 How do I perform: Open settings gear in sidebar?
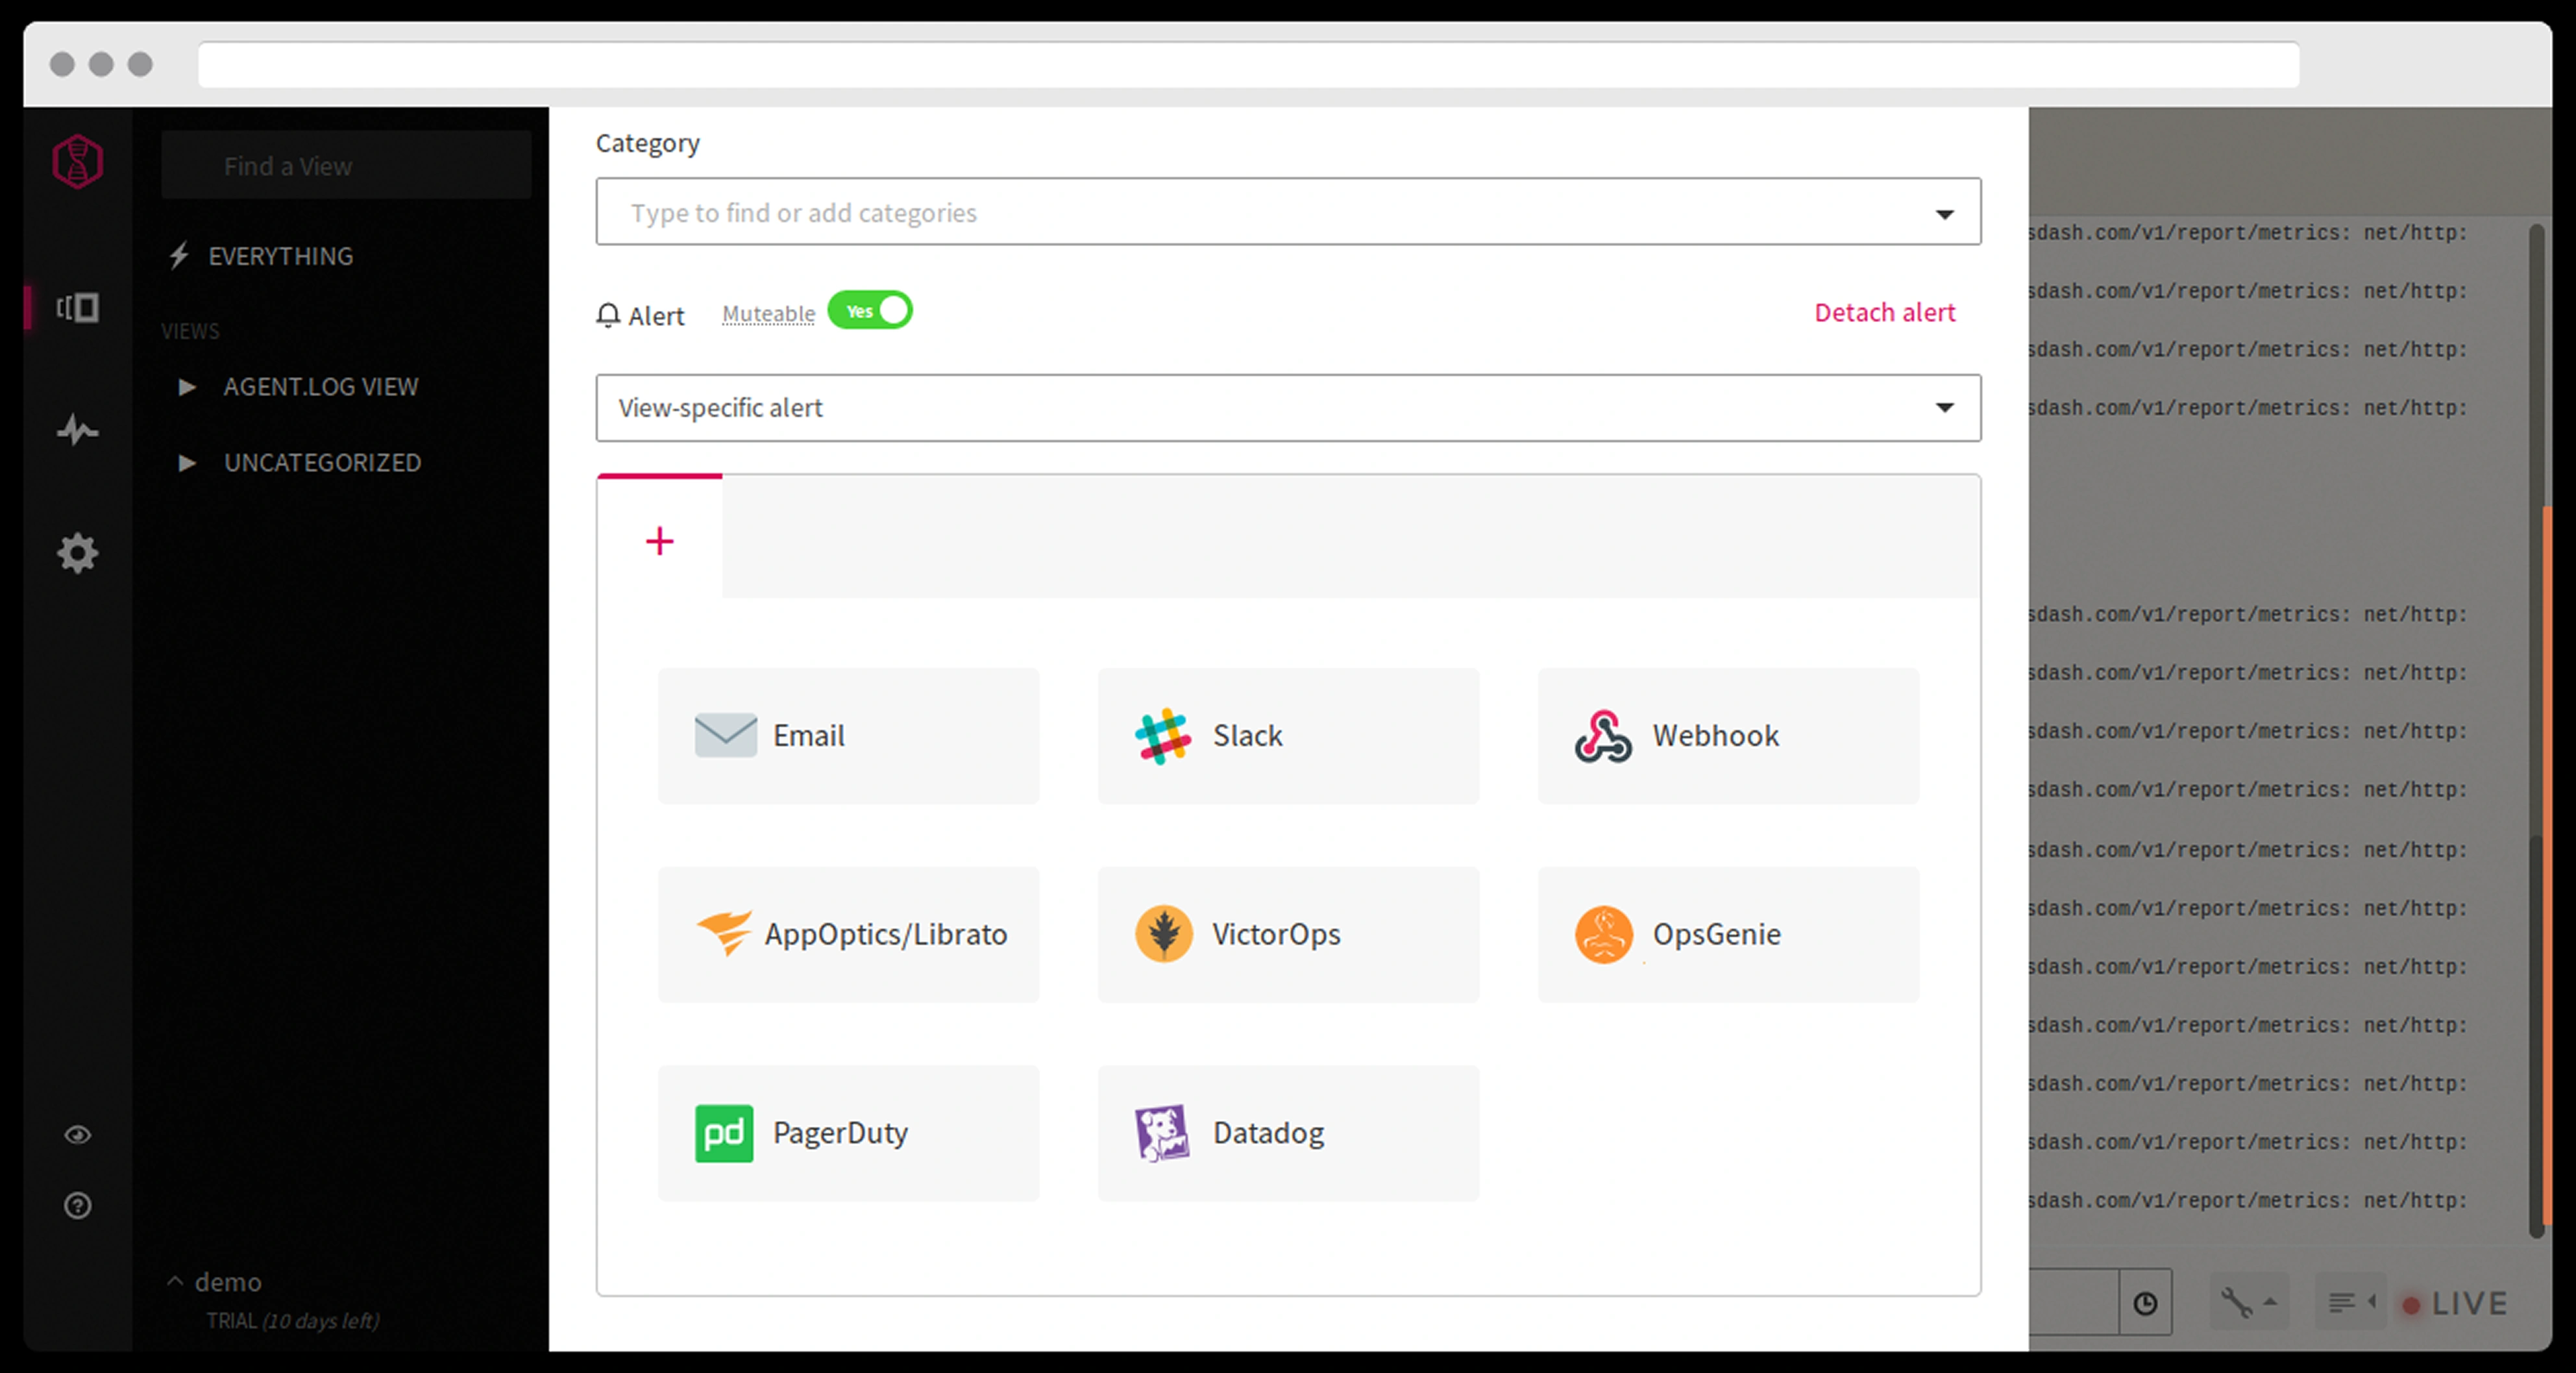click(x=77, y=553)
